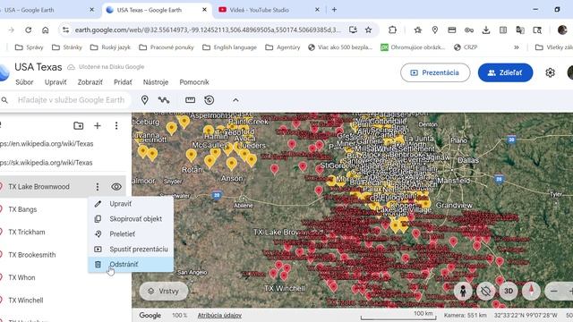The width and height of the screenshot is (573, 322).
Task: Open the CRZP bookmark
Action: click(466, 47)
